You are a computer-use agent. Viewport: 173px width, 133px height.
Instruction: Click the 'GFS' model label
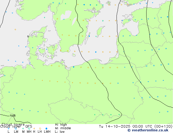[x=29, y=126]
